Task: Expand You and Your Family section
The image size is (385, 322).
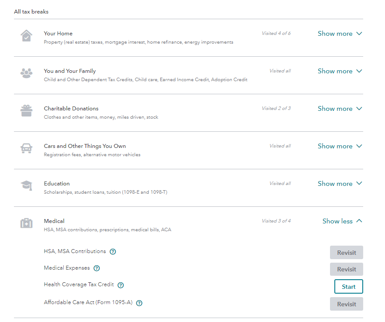Action: pos(340,71)
